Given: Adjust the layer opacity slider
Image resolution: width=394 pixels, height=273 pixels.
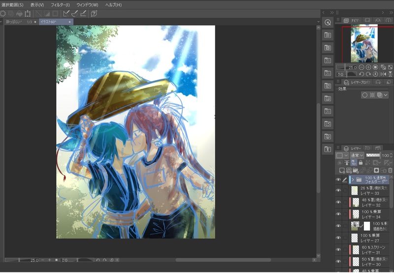Looking at the screenshot, I should pyautogui.click(x=373, y=155).
